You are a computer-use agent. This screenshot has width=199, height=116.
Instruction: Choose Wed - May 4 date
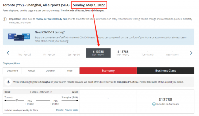click(172, 53)
